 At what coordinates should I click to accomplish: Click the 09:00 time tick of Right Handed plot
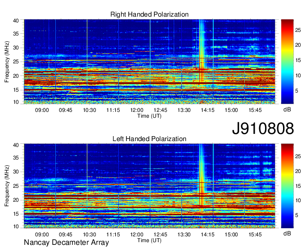[x=42, y=110]
